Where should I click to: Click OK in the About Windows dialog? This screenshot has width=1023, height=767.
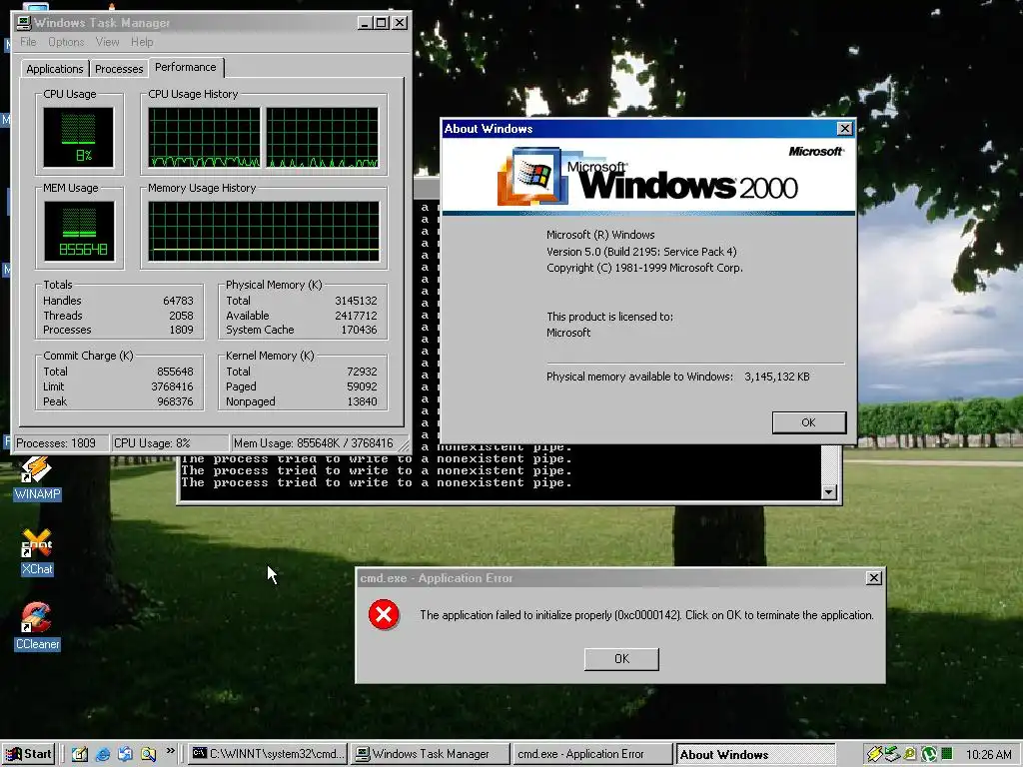[x=808, y=422]
